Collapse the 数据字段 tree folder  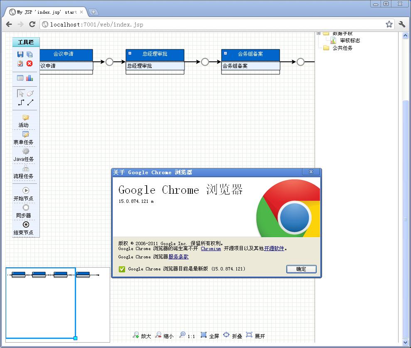pyautogui.click(x=318, y=33)
